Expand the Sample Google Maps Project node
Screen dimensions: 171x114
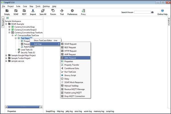pyautogui.click(x=6, y=55)
